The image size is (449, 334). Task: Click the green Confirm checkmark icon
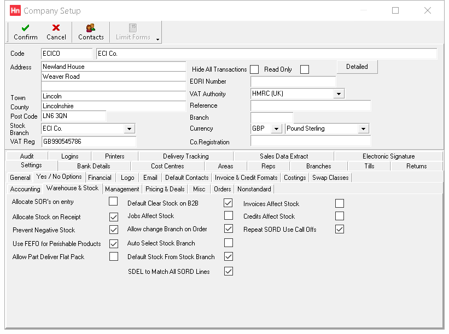point(25,28)
